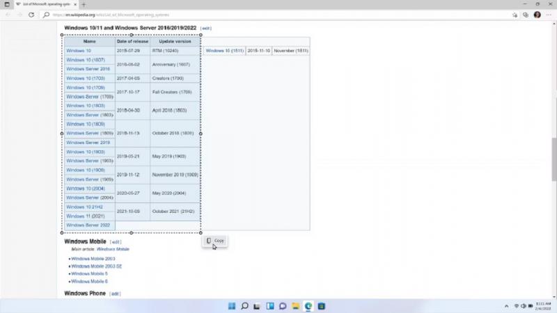Open the Windows 10 link in first table row

[79, 51]
